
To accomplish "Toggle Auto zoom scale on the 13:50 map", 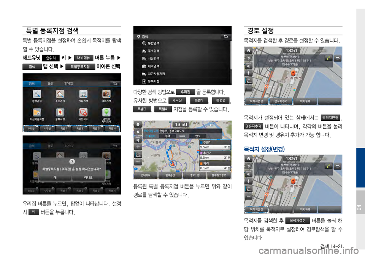I will tap(138, 155).
